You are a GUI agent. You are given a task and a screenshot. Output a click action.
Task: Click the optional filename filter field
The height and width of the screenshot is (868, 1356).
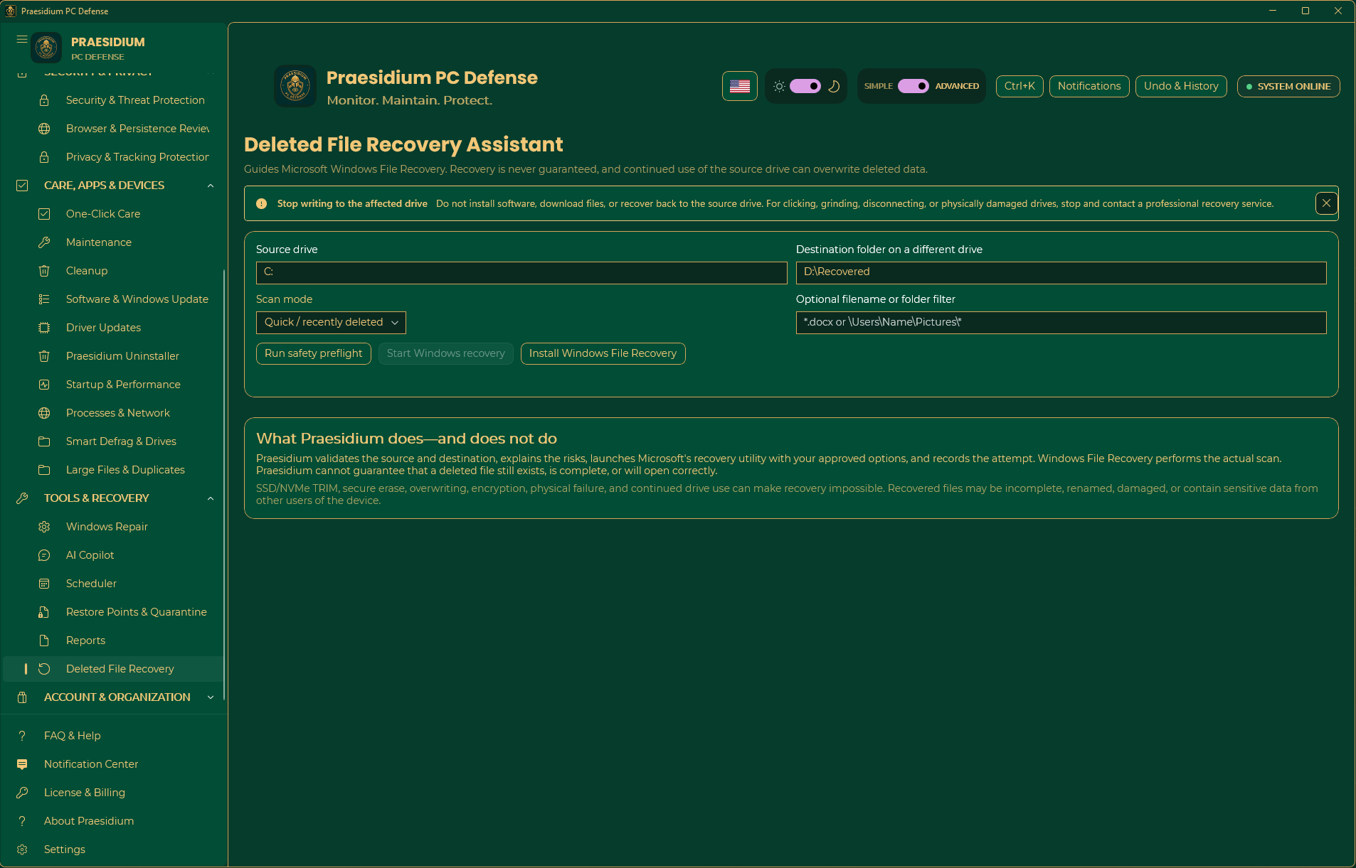coord(1061,323)
